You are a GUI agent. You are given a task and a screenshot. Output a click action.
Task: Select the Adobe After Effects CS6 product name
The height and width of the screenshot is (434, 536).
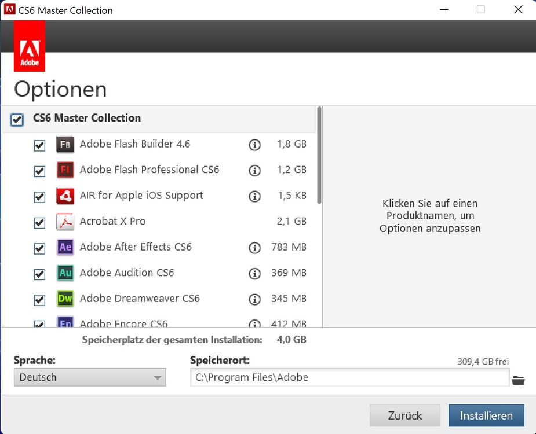tap(136, 247)
